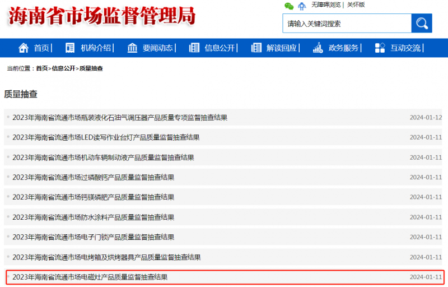
Task: Open the 政务服务 navigation menu
Action: 343,48
